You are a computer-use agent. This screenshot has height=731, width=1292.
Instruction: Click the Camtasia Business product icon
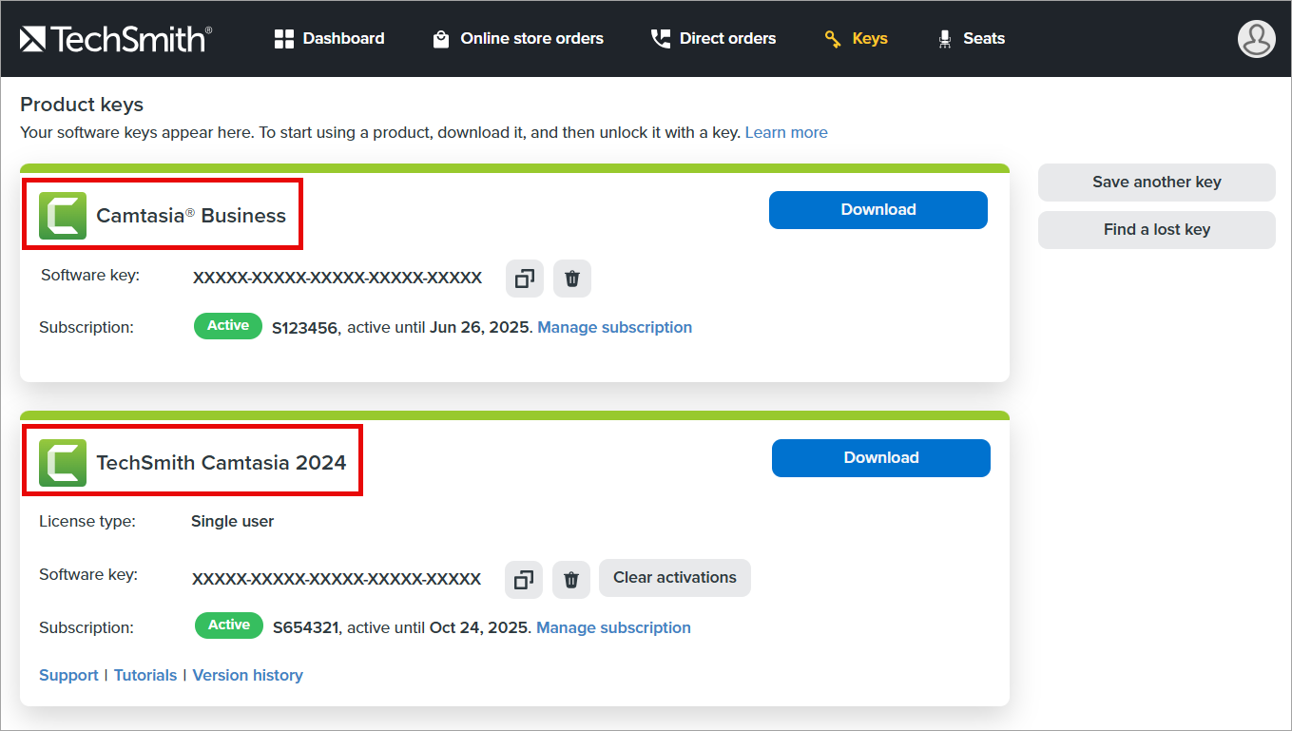click(63, 216)
